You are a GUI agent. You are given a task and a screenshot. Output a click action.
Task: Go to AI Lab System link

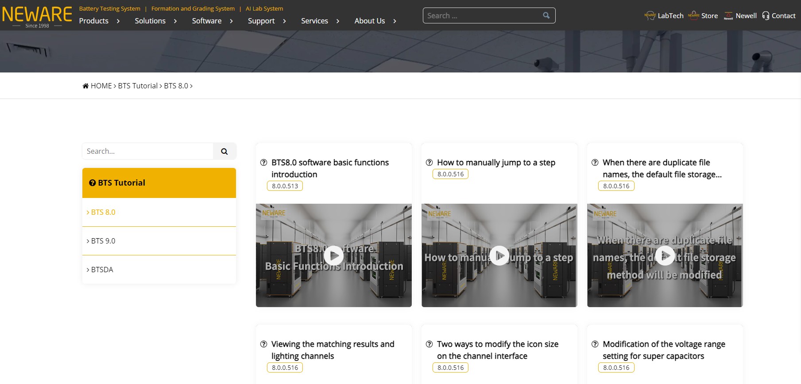coord(264,8)
